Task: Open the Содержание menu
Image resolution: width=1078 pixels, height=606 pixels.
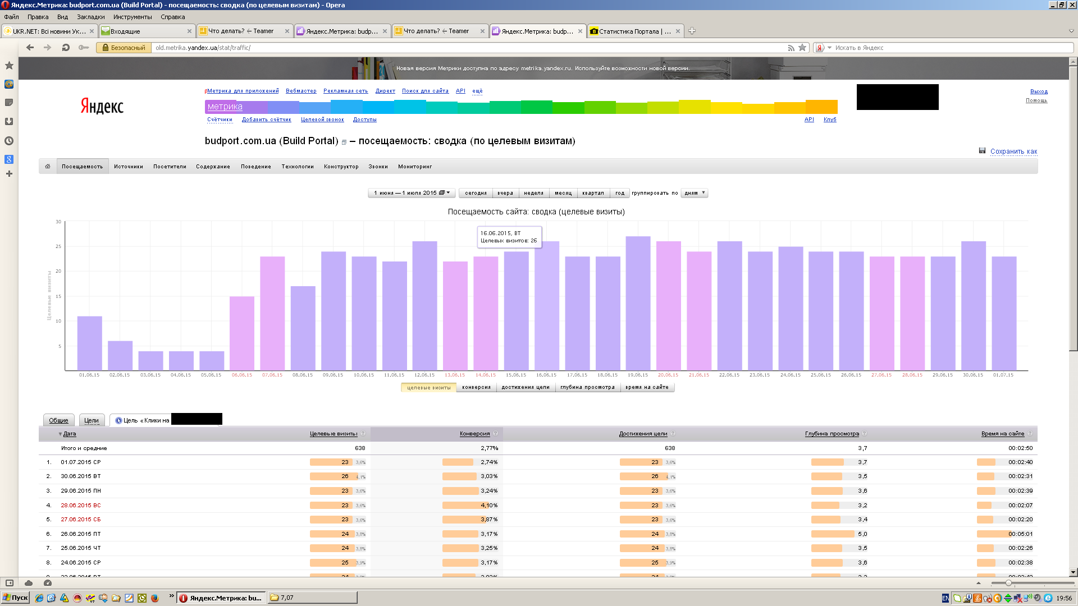Action: (213, 167)
